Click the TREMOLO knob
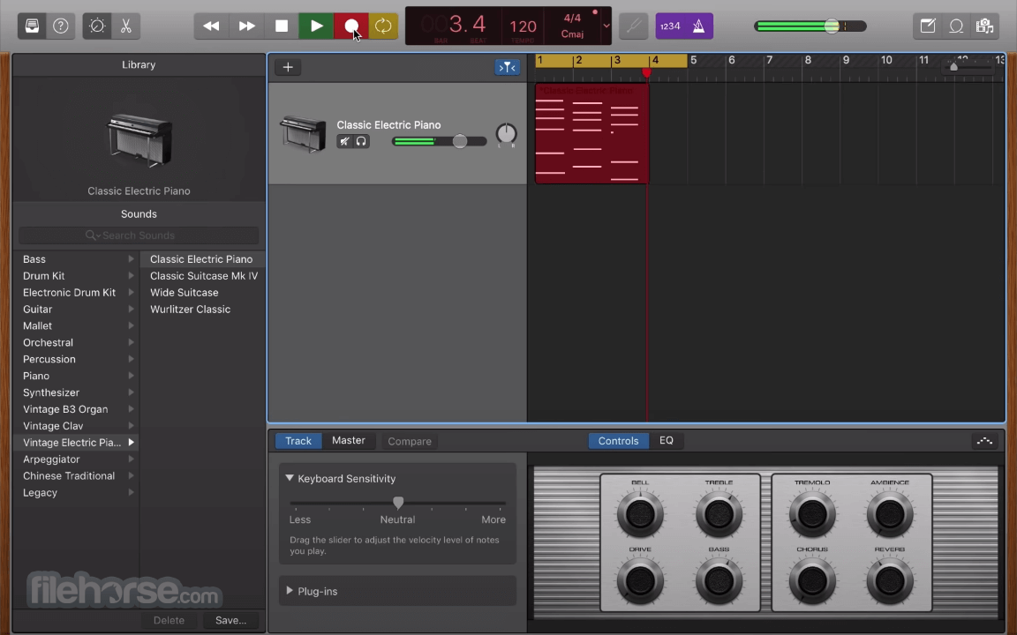 [811, 514]
